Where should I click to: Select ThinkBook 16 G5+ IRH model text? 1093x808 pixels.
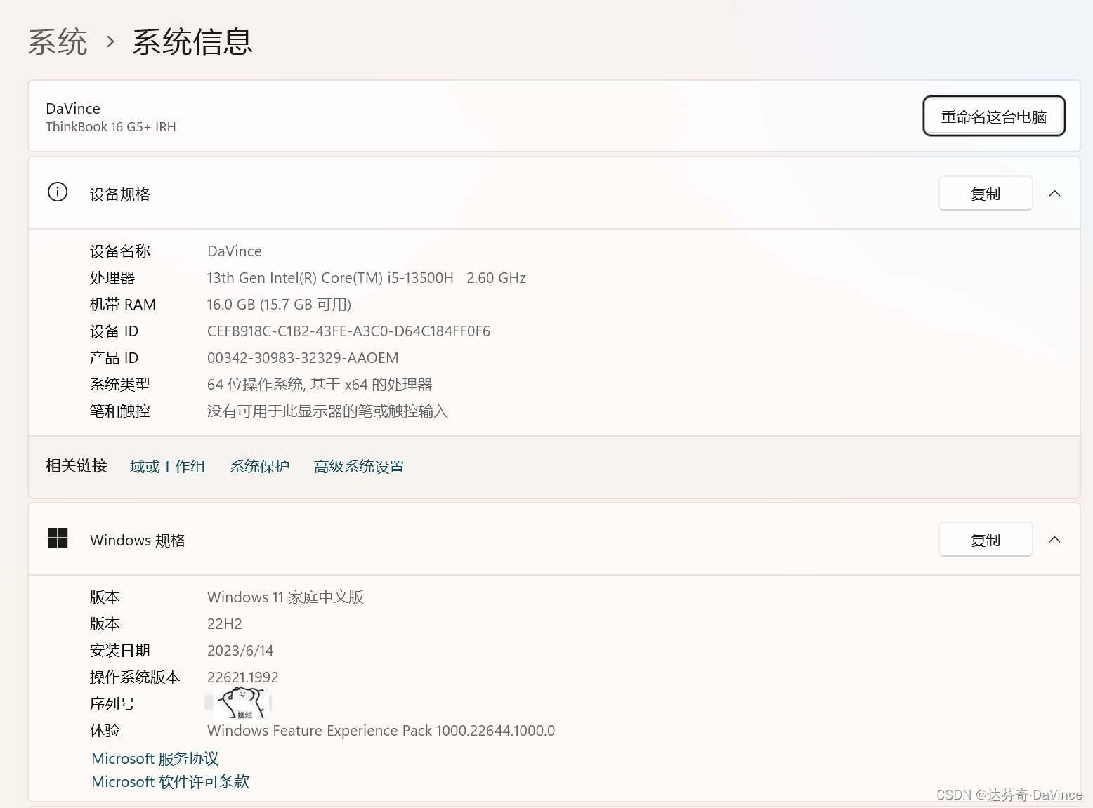111,127
